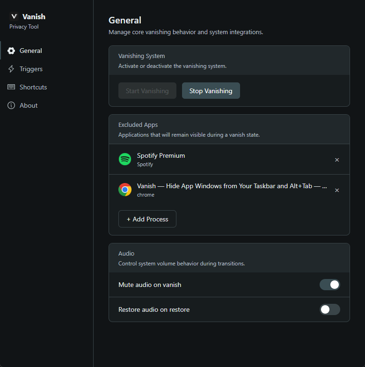
Task: Click the disabled Start Vanishing button
Action: pyautogui.click(x=147, y=91)
